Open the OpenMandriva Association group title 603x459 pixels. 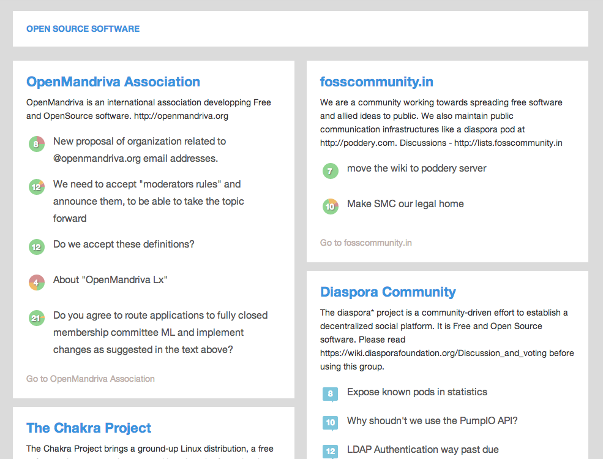click(113, 82)
